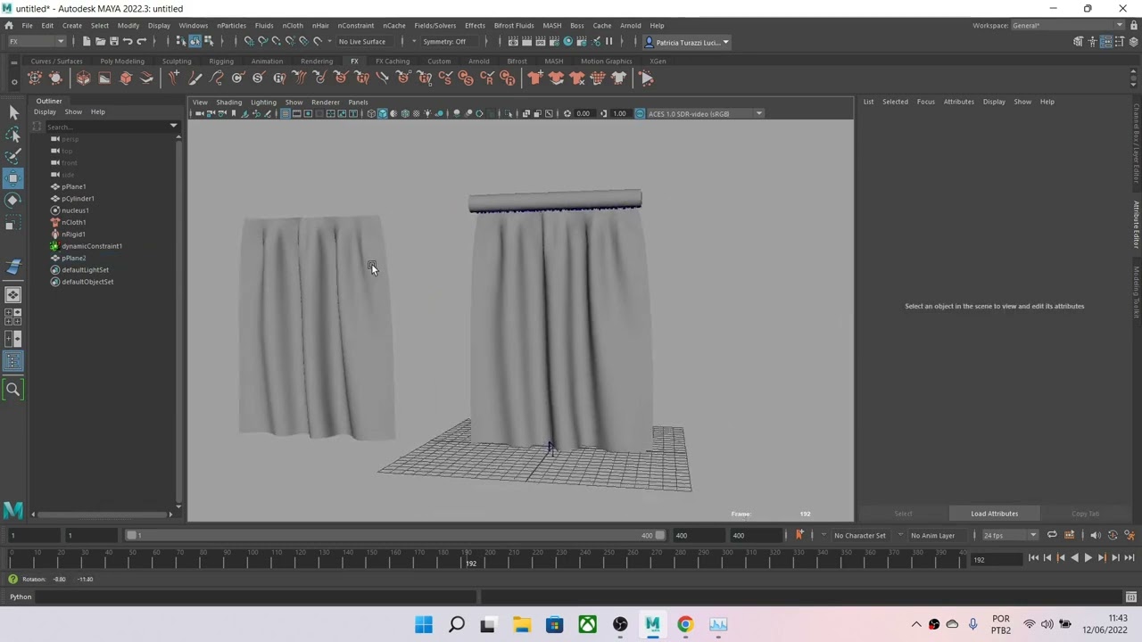This screenshot has width=1142, height=642.
Task: Click the range slider bar ending at 400
Action: pos(397,535)
